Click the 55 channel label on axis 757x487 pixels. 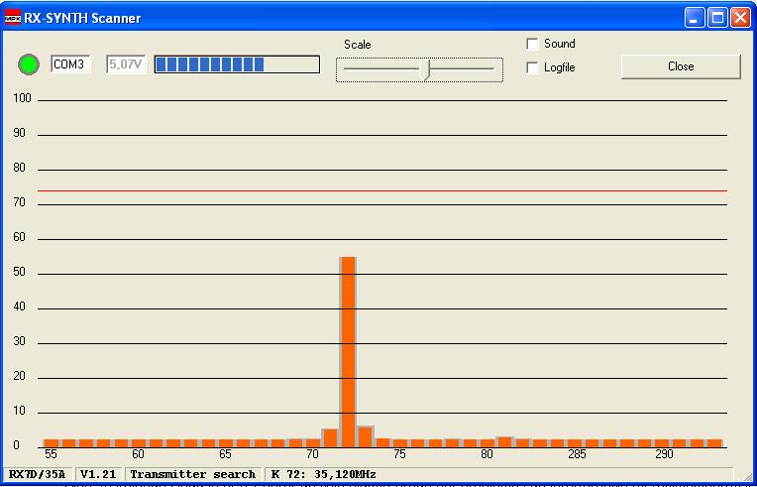click(x=51, y=454)
